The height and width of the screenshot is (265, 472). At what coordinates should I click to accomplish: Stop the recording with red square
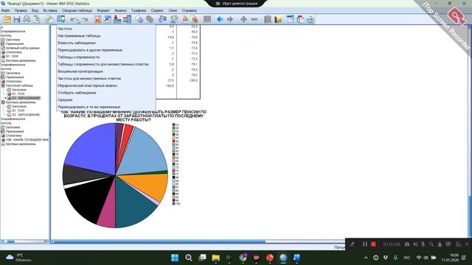[x=373, y=244]
